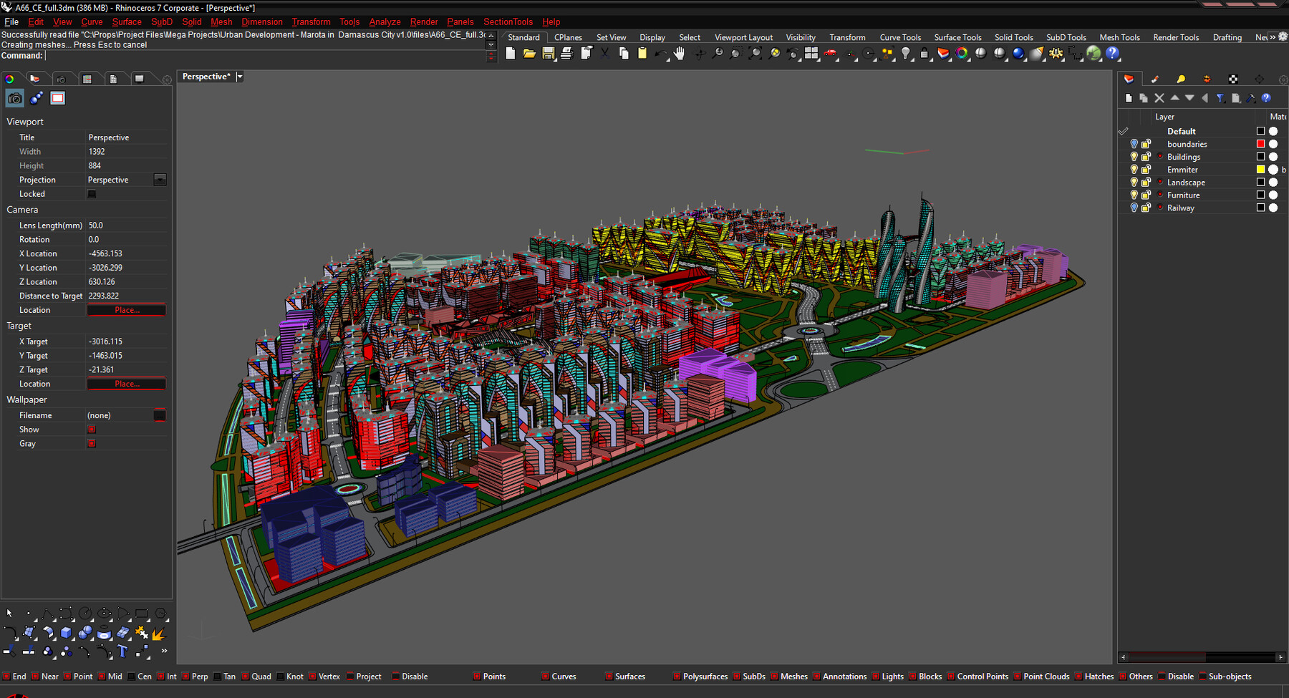
Task: Enable the End osnap checkbox
Action: click(x=6, y=676)
